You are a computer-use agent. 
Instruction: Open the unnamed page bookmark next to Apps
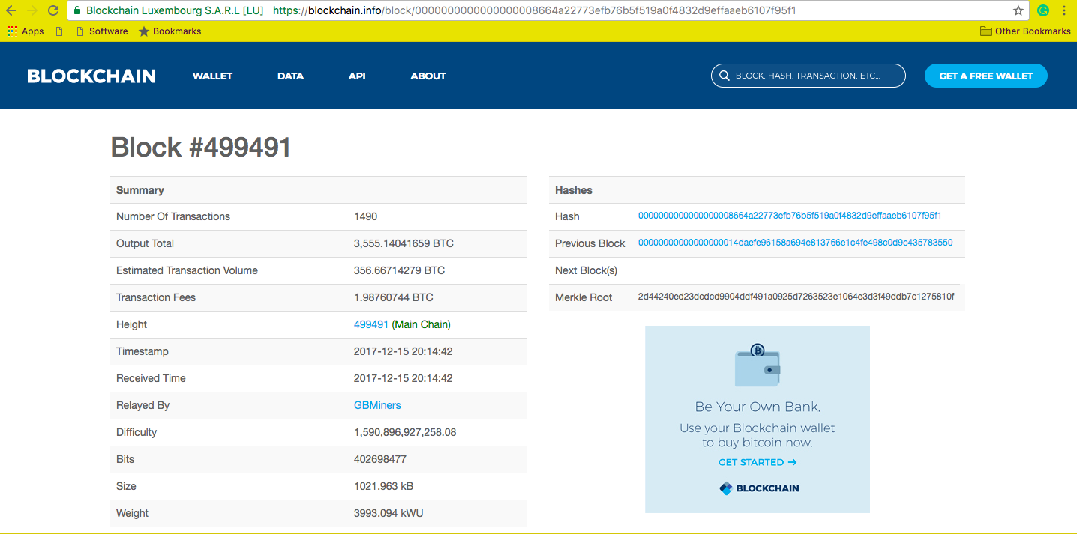click(59, 31)
